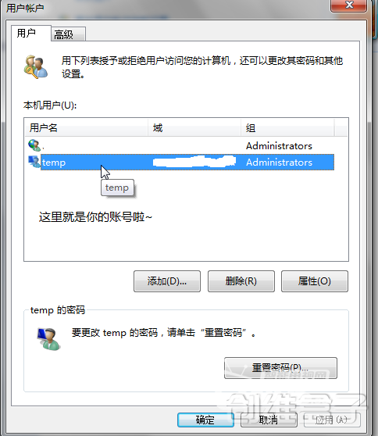Viewport: 378px width, 436px height.
Task: Click the user icon in password section
Action: point(49,339)
